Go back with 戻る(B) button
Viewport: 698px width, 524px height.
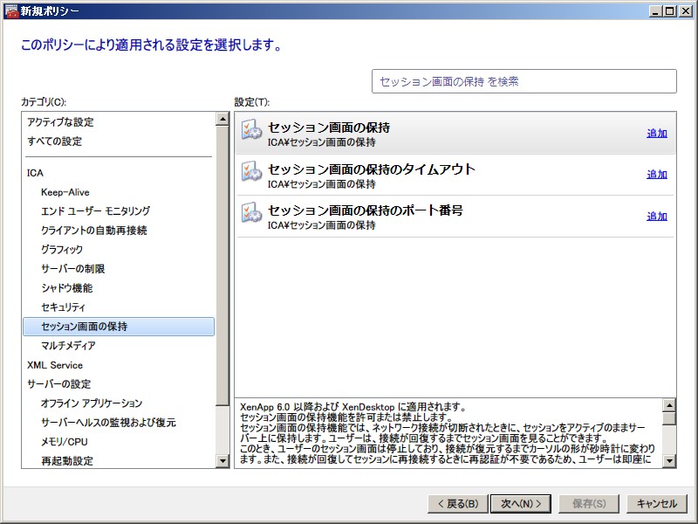(456, 504)
